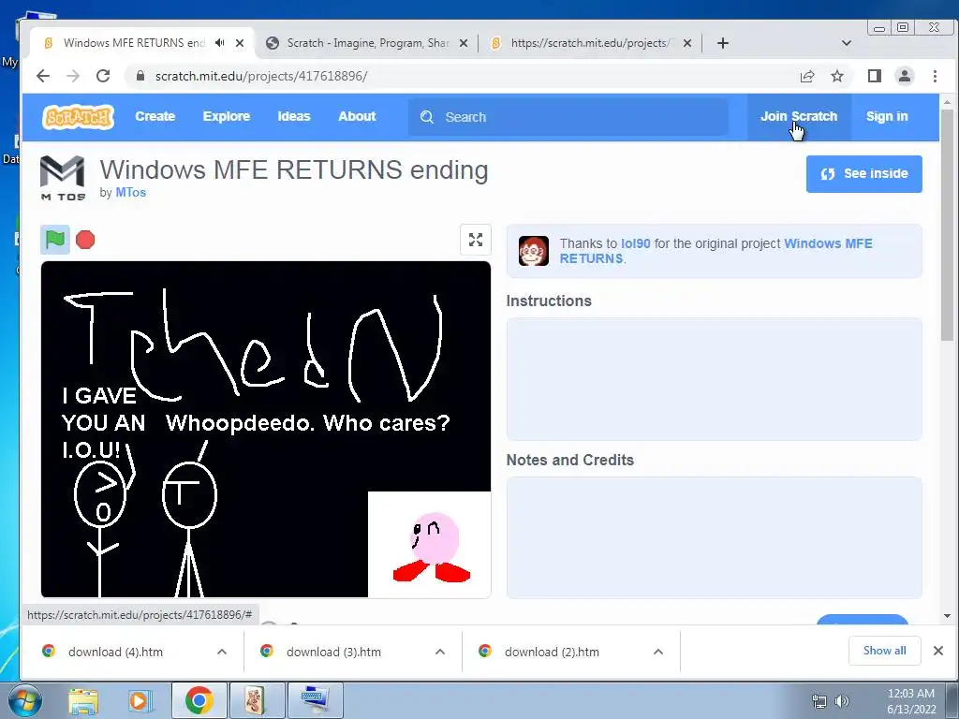Mute the tab audio speaker icon
This screenshot has width=959, height=719.
tap(219, 43)
